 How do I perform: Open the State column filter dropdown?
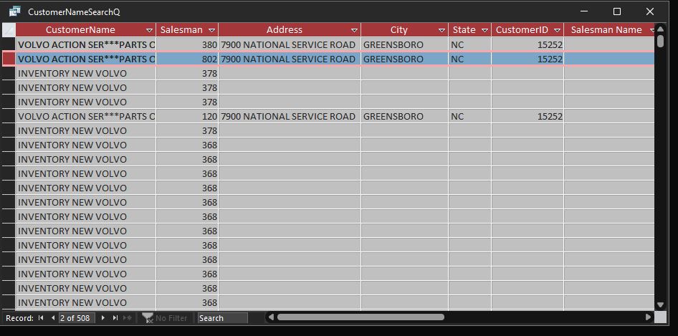click(x=484, y=30)
